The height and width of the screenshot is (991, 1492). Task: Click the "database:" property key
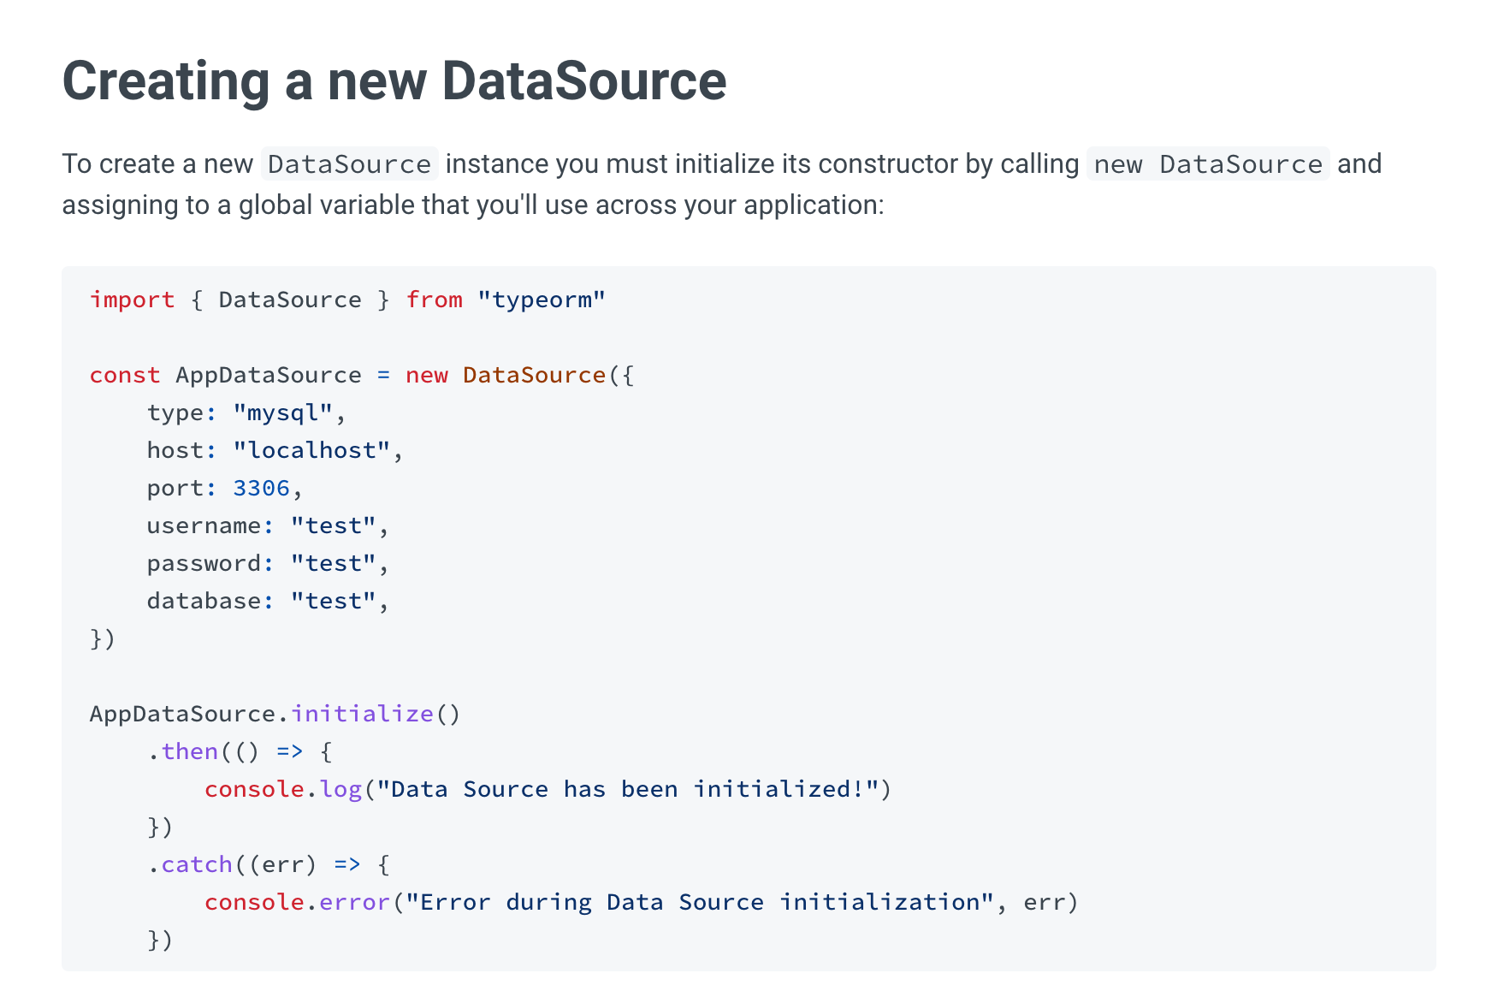point(210,601)
